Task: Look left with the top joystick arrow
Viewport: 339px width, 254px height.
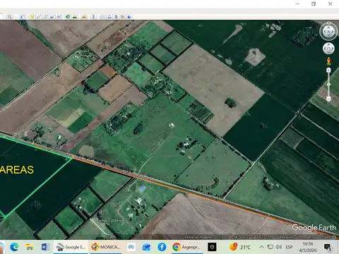Action: pos(325,31)
